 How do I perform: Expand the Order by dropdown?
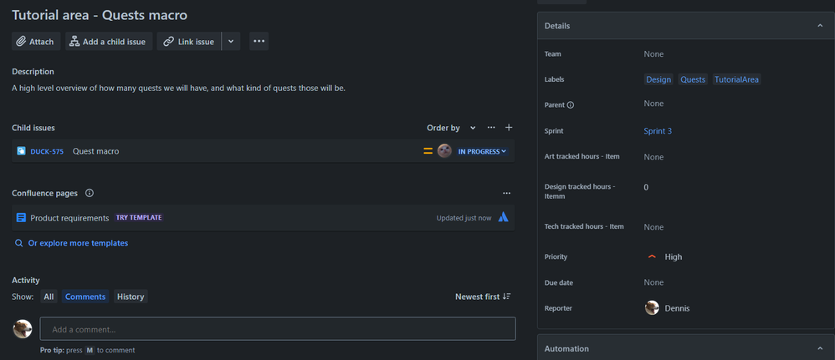tap(451, 128)
